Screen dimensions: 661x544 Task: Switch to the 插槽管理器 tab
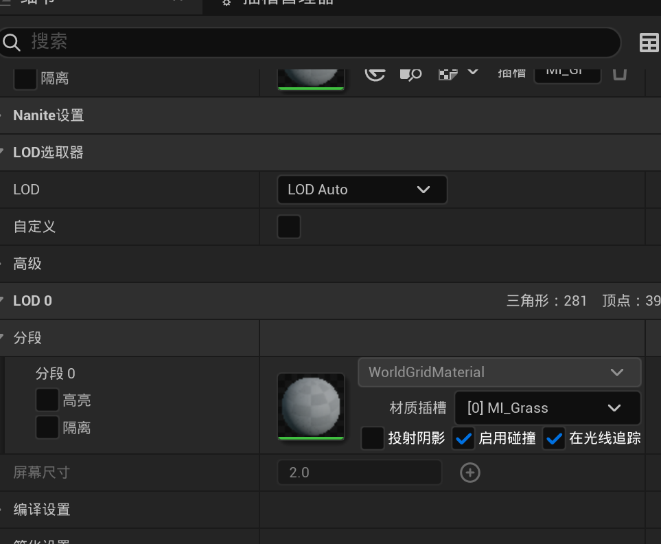coord(288,3)
